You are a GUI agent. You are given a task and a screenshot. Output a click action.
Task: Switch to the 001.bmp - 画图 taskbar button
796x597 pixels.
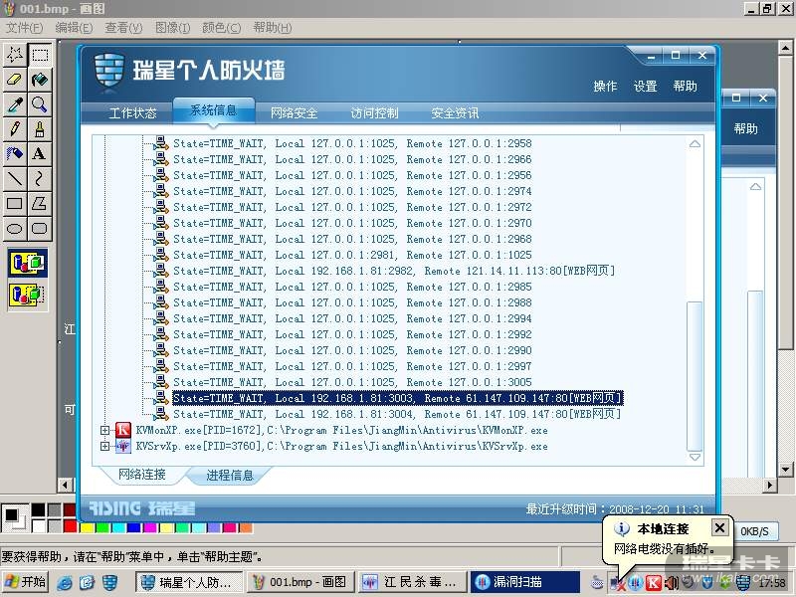(300, 582)
